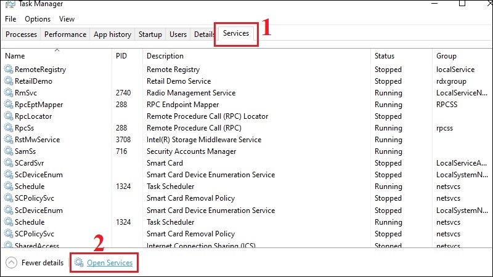The height and width of the screenshot is (277, 493).
Task: Select the Services tab
Action: [236, 33]
